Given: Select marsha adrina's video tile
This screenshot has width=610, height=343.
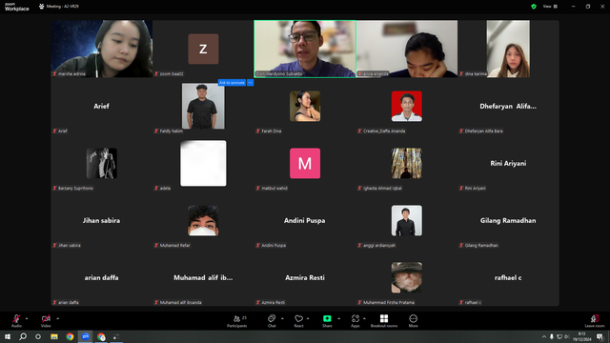Looking at the screenshot, I should pos(102,49).
